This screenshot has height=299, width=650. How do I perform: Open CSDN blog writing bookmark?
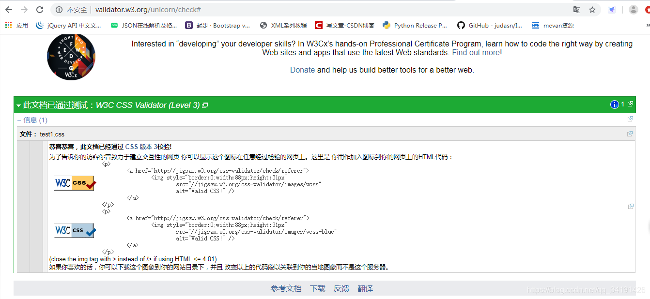point(344,25)
